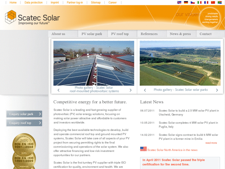225x169 pixels.
Task: Open the Sitemap link
Action: 96,2
